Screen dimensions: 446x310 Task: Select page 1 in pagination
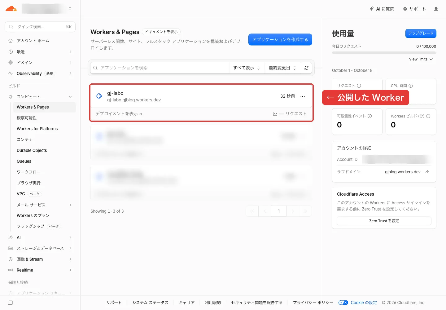279,211
